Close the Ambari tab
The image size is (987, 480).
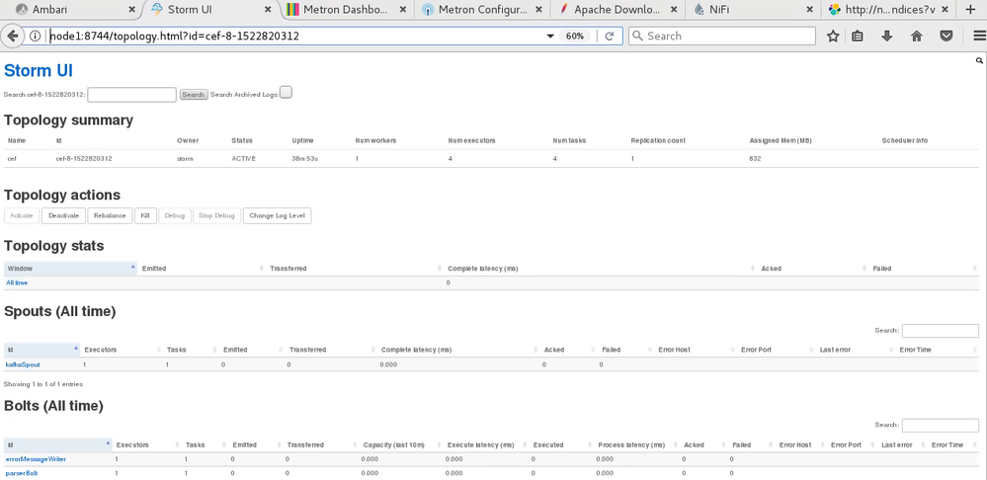click(131, 10)
